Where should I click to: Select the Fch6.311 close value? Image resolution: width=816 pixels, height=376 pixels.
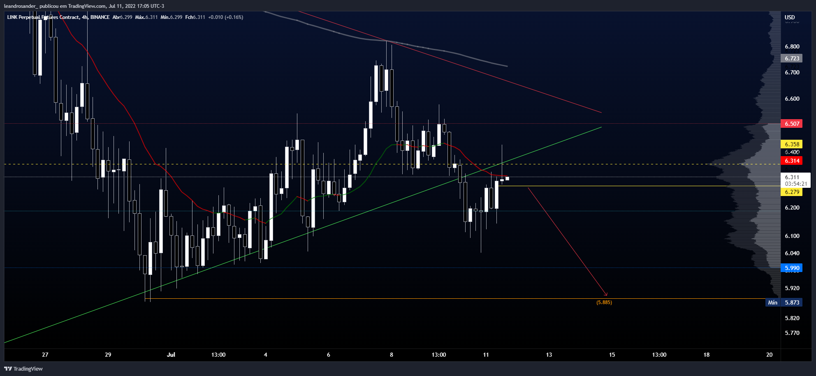(195, 17)
